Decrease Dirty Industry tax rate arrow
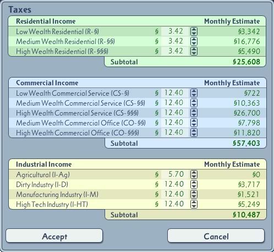The height and width of the screenshot is (252, 274). [x=194, y=187]
